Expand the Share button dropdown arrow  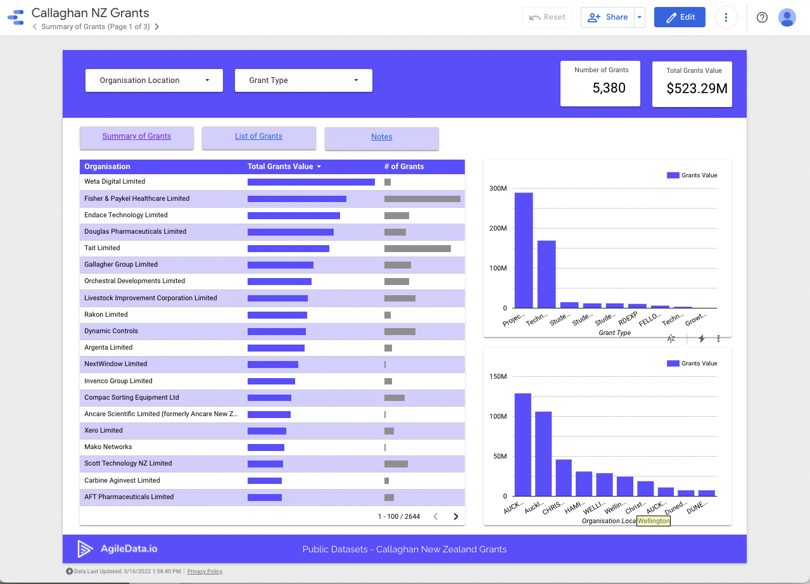coord(640,17)
